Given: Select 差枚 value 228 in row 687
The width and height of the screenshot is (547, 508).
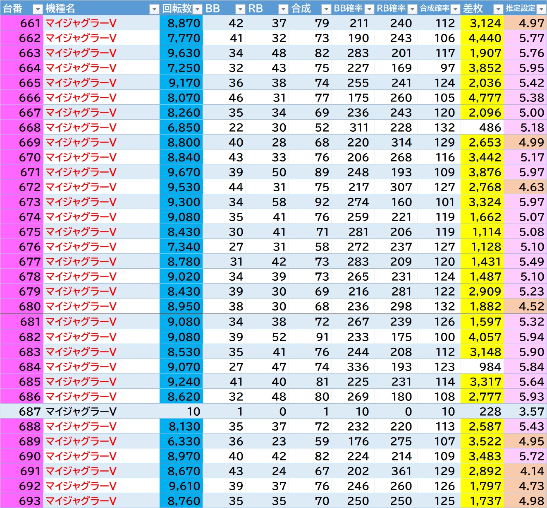Looking at the screenshot, I should click(x=482, y=412).
